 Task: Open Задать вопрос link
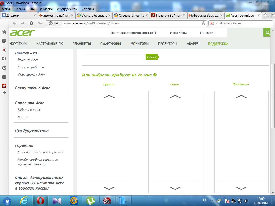click(29, 110)
